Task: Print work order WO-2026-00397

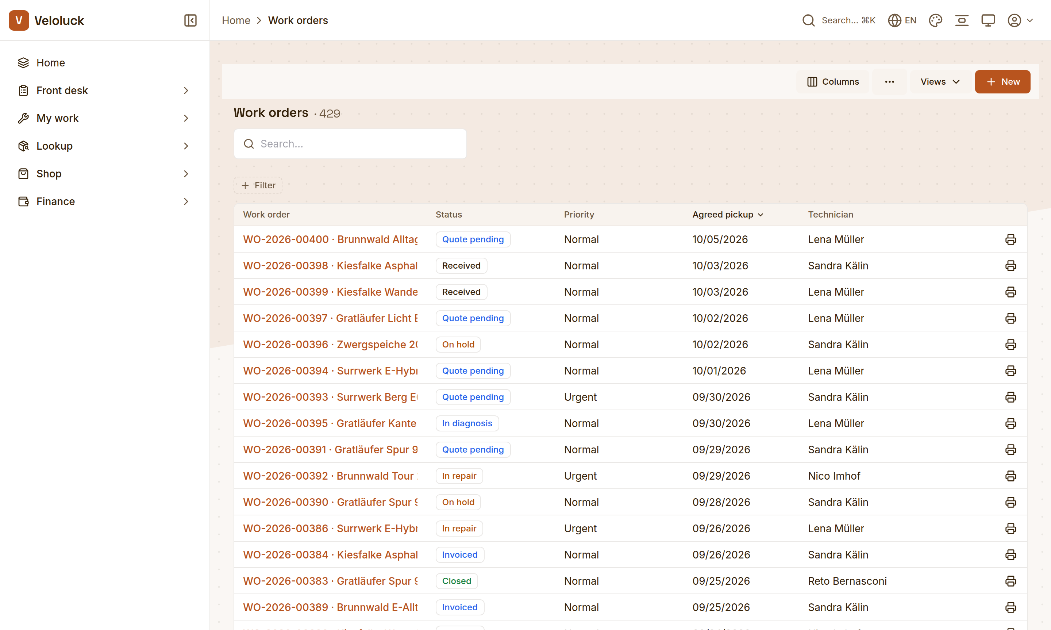Action: tap(1011, 318)
